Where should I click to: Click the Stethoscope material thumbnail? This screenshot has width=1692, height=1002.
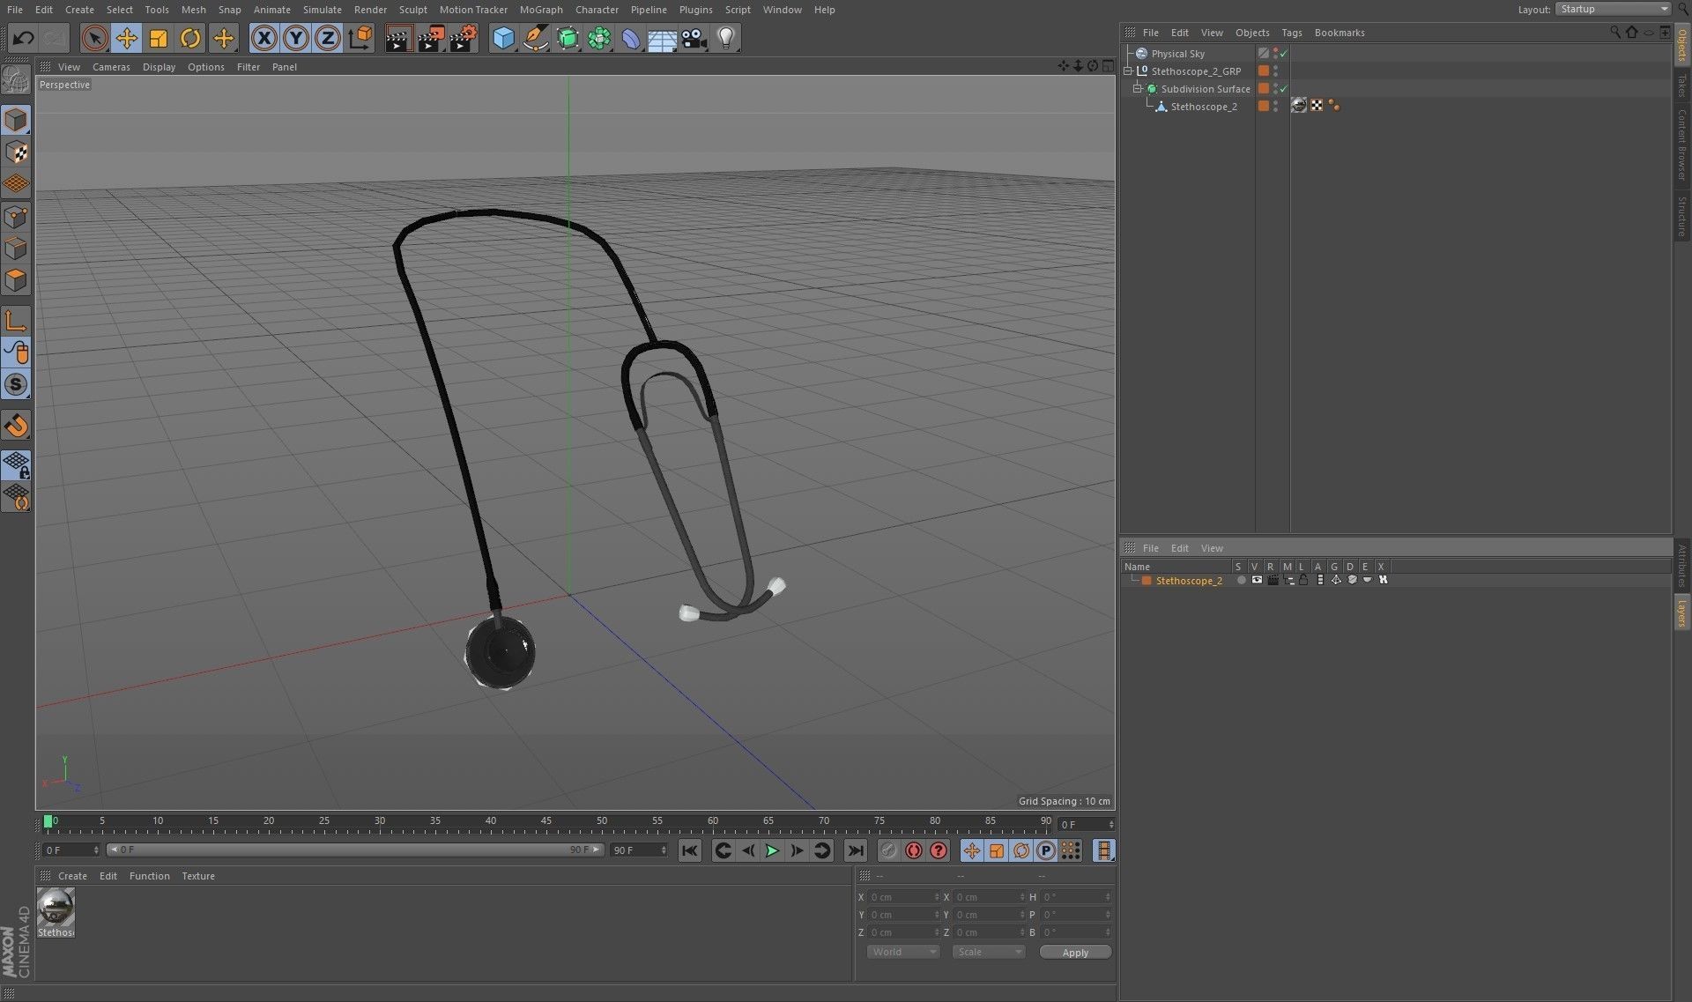56,908
